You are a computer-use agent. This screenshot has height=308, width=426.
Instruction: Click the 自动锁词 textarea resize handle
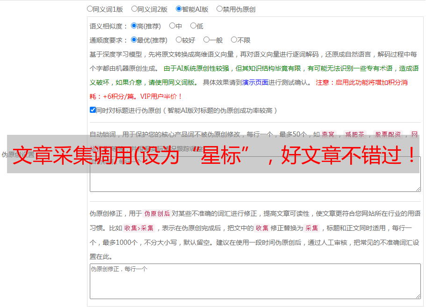418,189
